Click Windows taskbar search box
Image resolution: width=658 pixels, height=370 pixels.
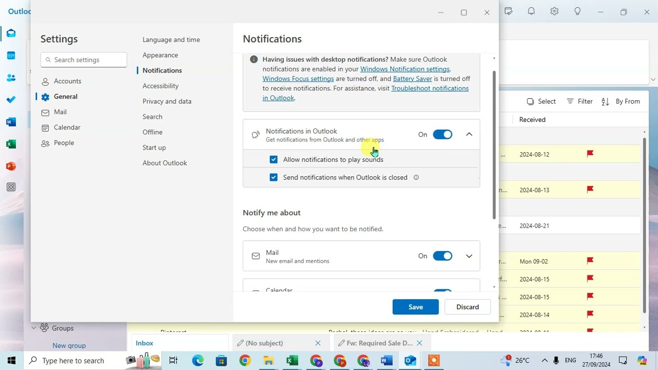pos(75,361)
